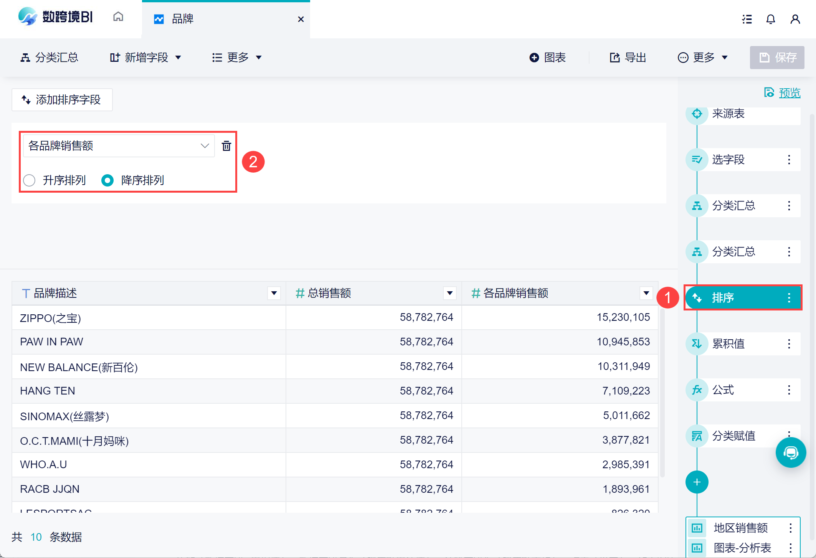Open the notification bell
Viewport: 816px width, 558px height.
click(770, 19)
